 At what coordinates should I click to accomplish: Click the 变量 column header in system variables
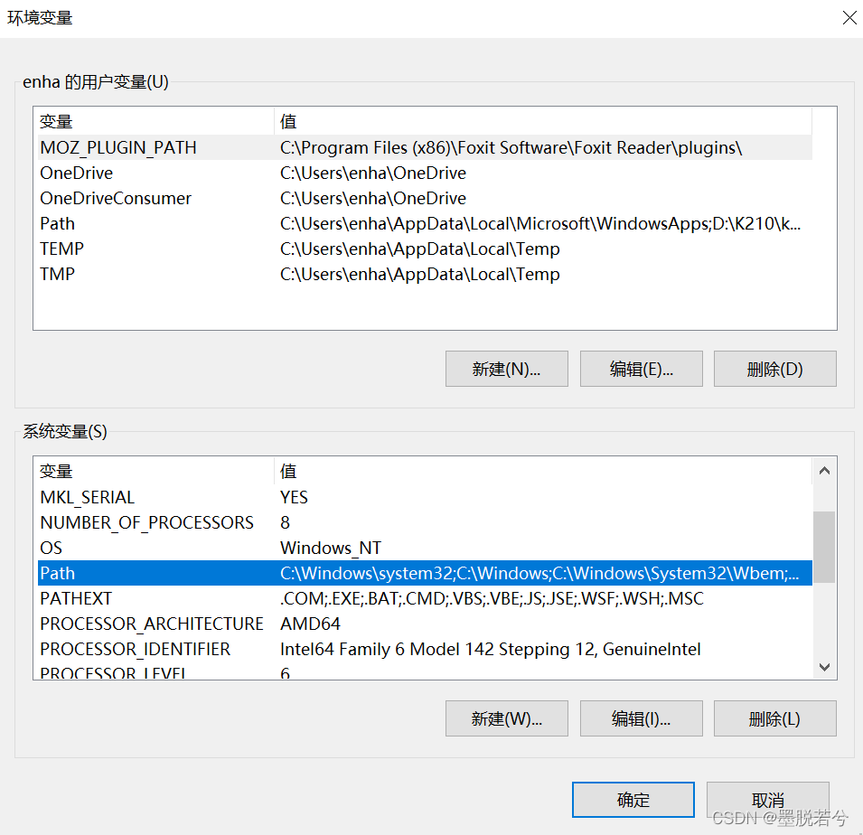click(155, 471)
